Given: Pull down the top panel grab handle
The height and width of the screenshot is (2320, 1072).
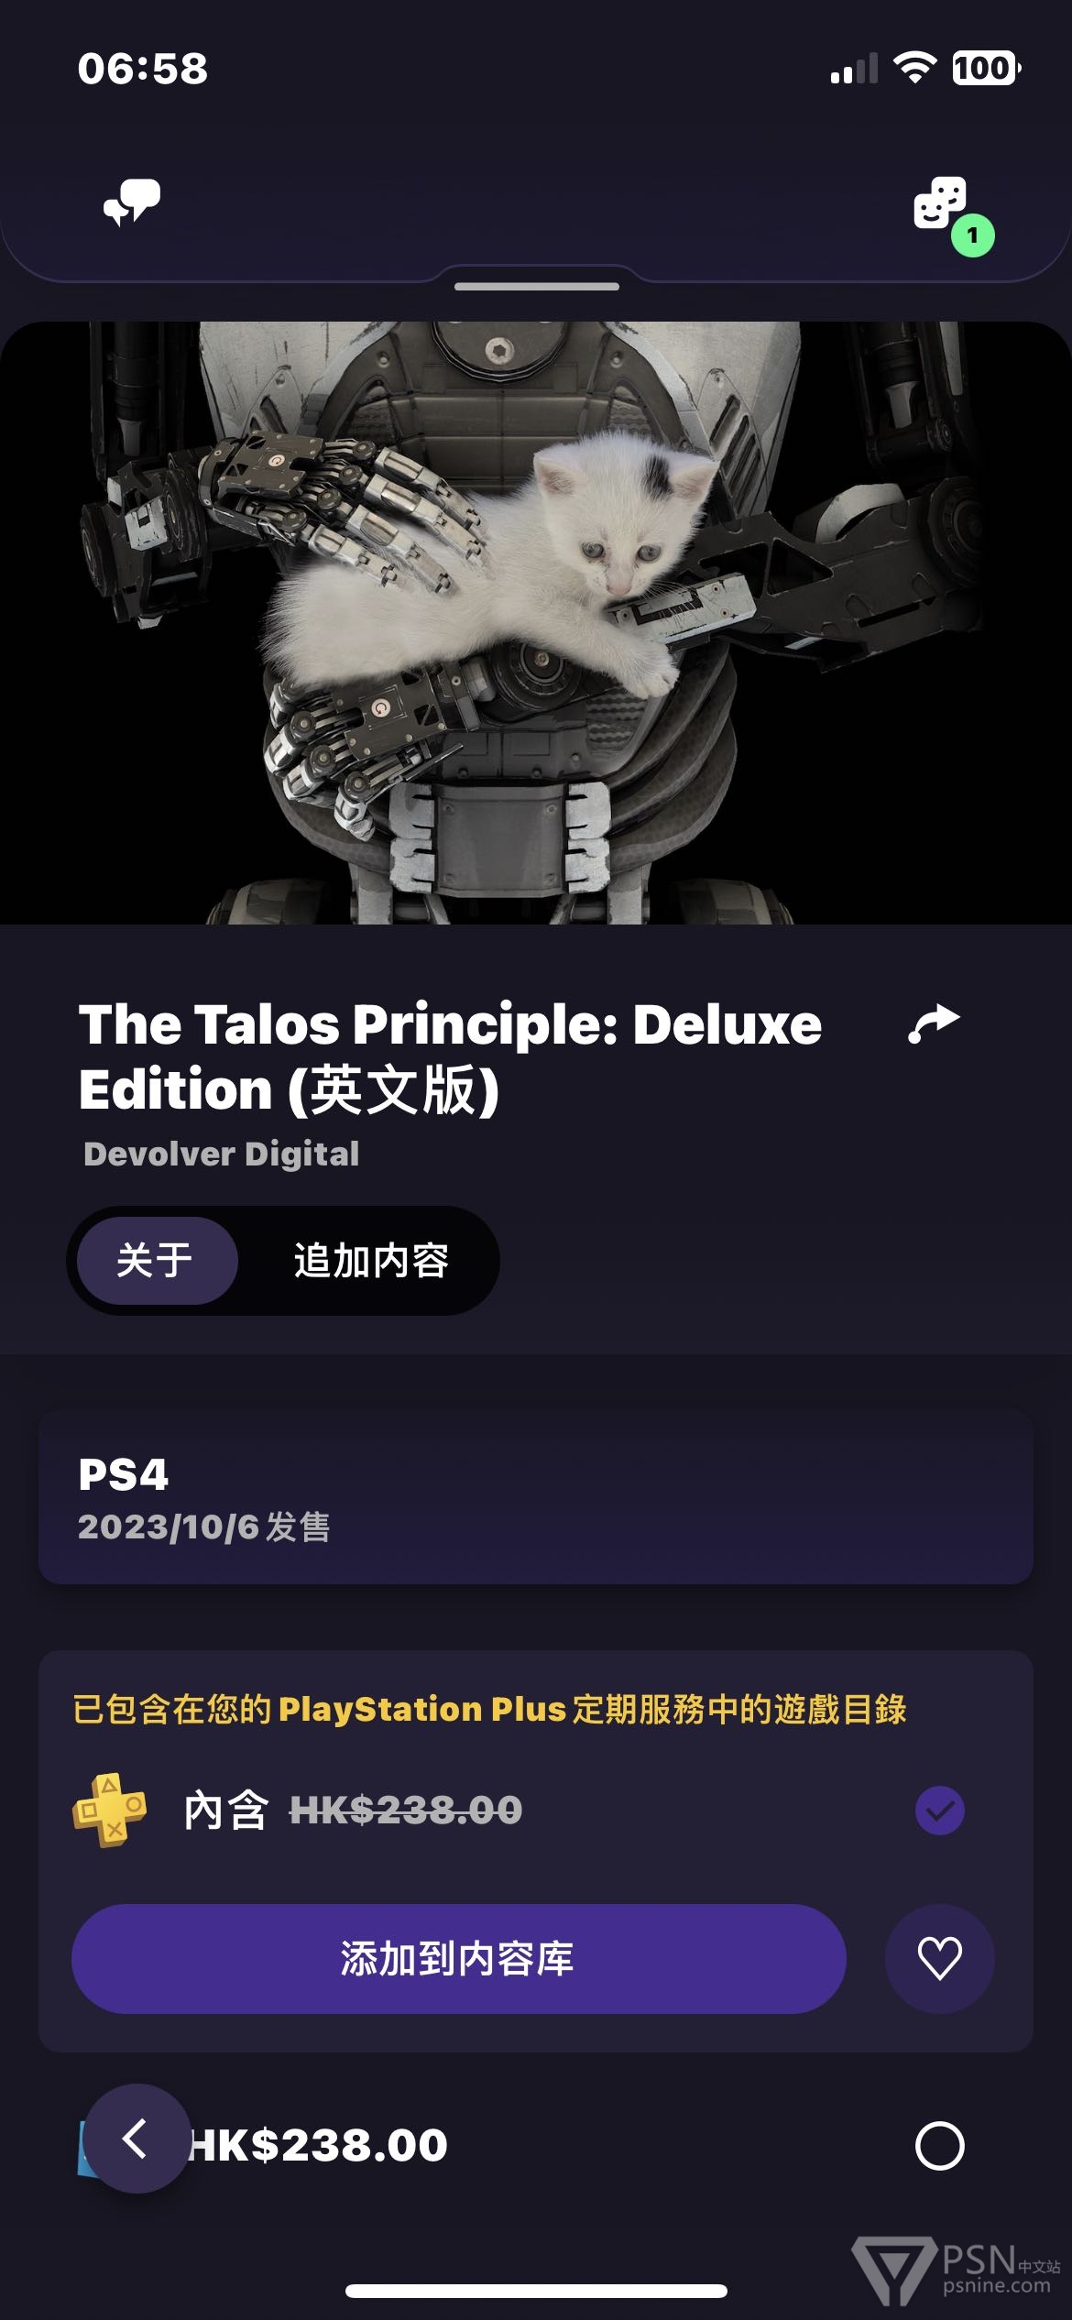Looking at the screenshot, I should pos(536,286).
